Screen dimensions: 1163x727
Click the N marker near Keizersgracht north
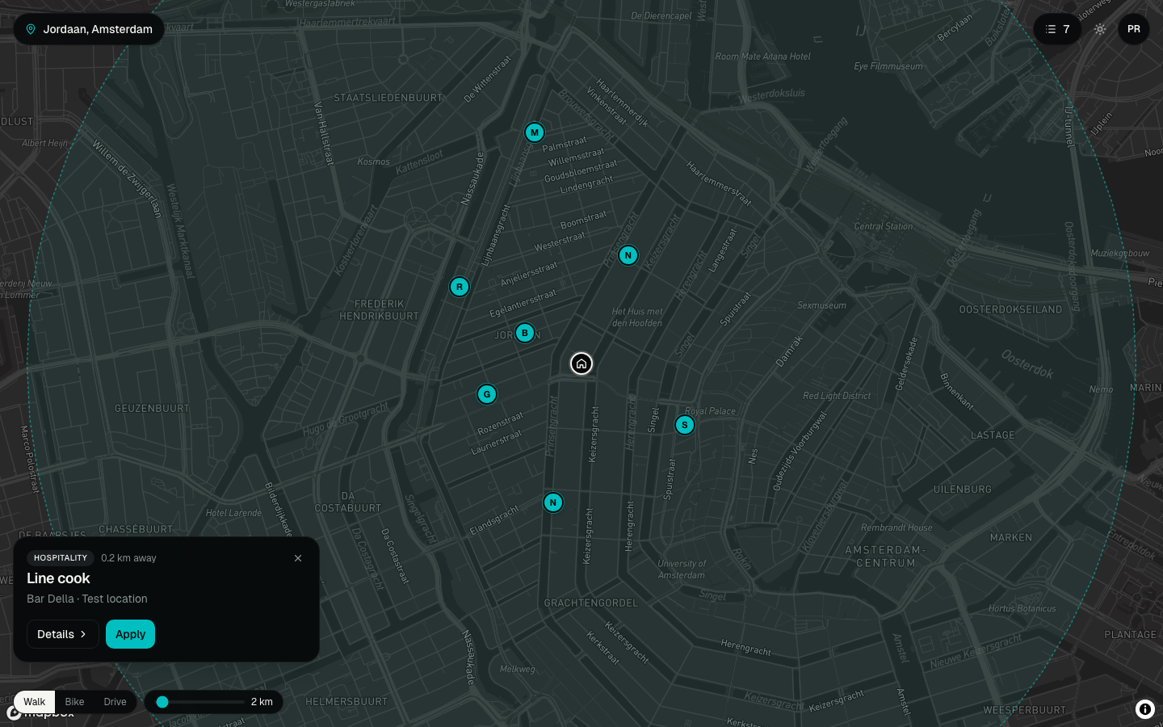tap(628, 255)
